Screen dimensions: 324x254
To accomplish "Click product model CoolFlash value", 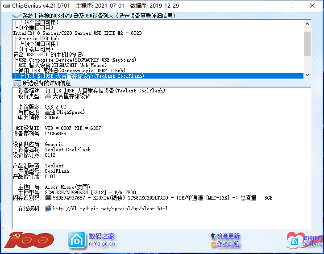I will tap(57, 171).
